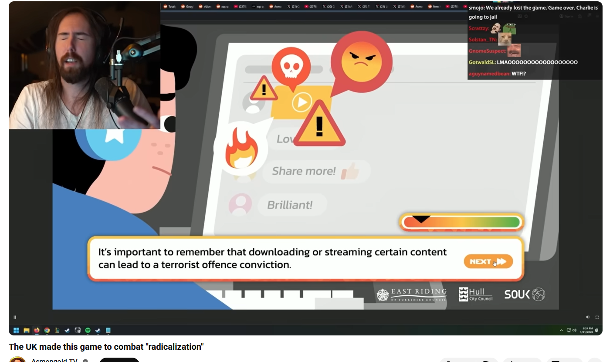Click the play icon on the yellow video card
Viewport: 603px width, 362px height.
(301, 103)
